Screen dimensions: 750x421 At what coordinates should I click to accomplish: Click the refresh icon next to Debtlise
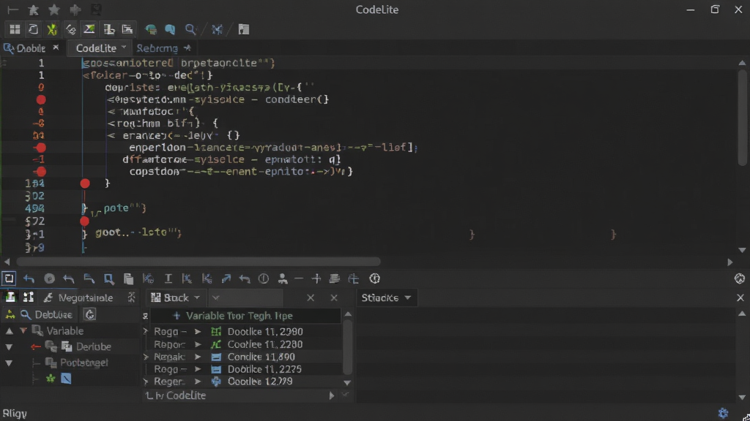click(x=90, y=314)
